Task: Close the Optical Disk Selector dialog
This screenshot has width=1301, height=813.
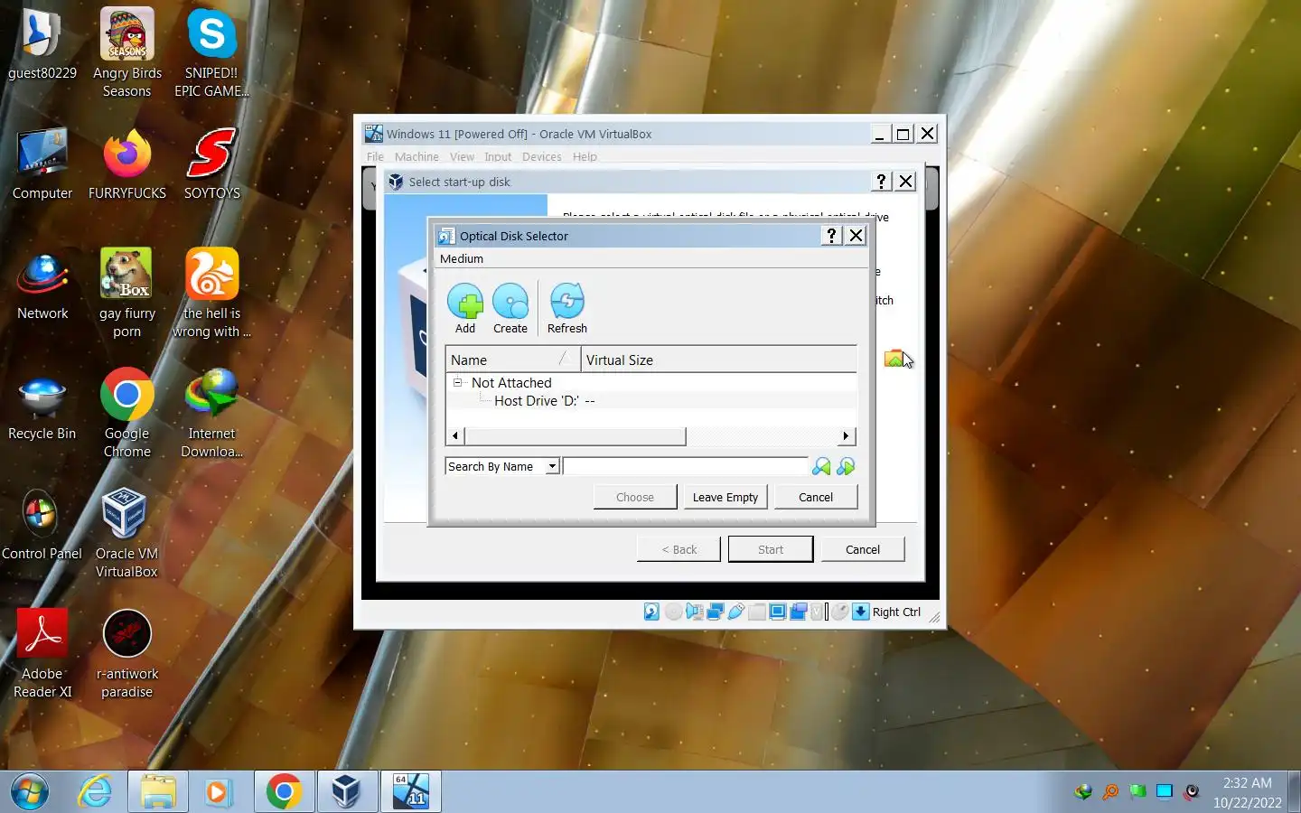Action: pos(856,236)
